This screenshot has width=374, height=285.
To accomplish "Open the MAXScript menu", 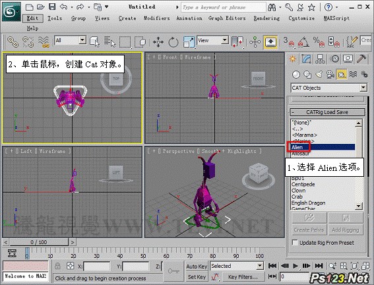I will 336,18.
